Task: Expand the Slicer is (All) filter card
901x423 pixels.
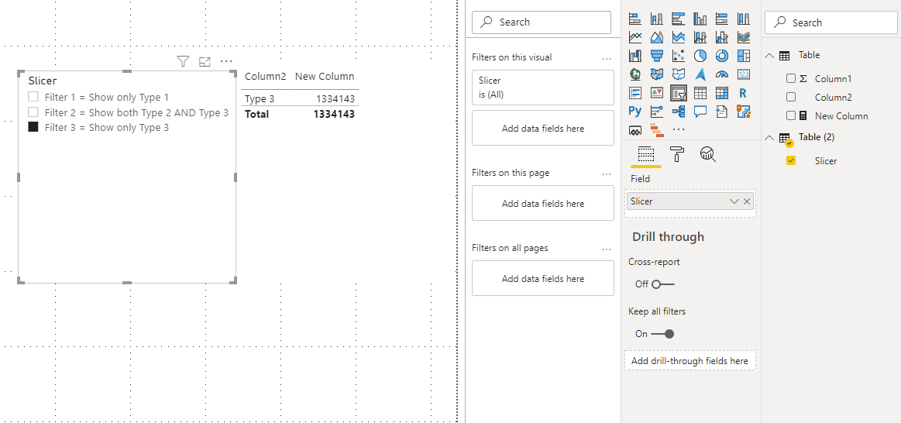Action: (x=543, y=88)
